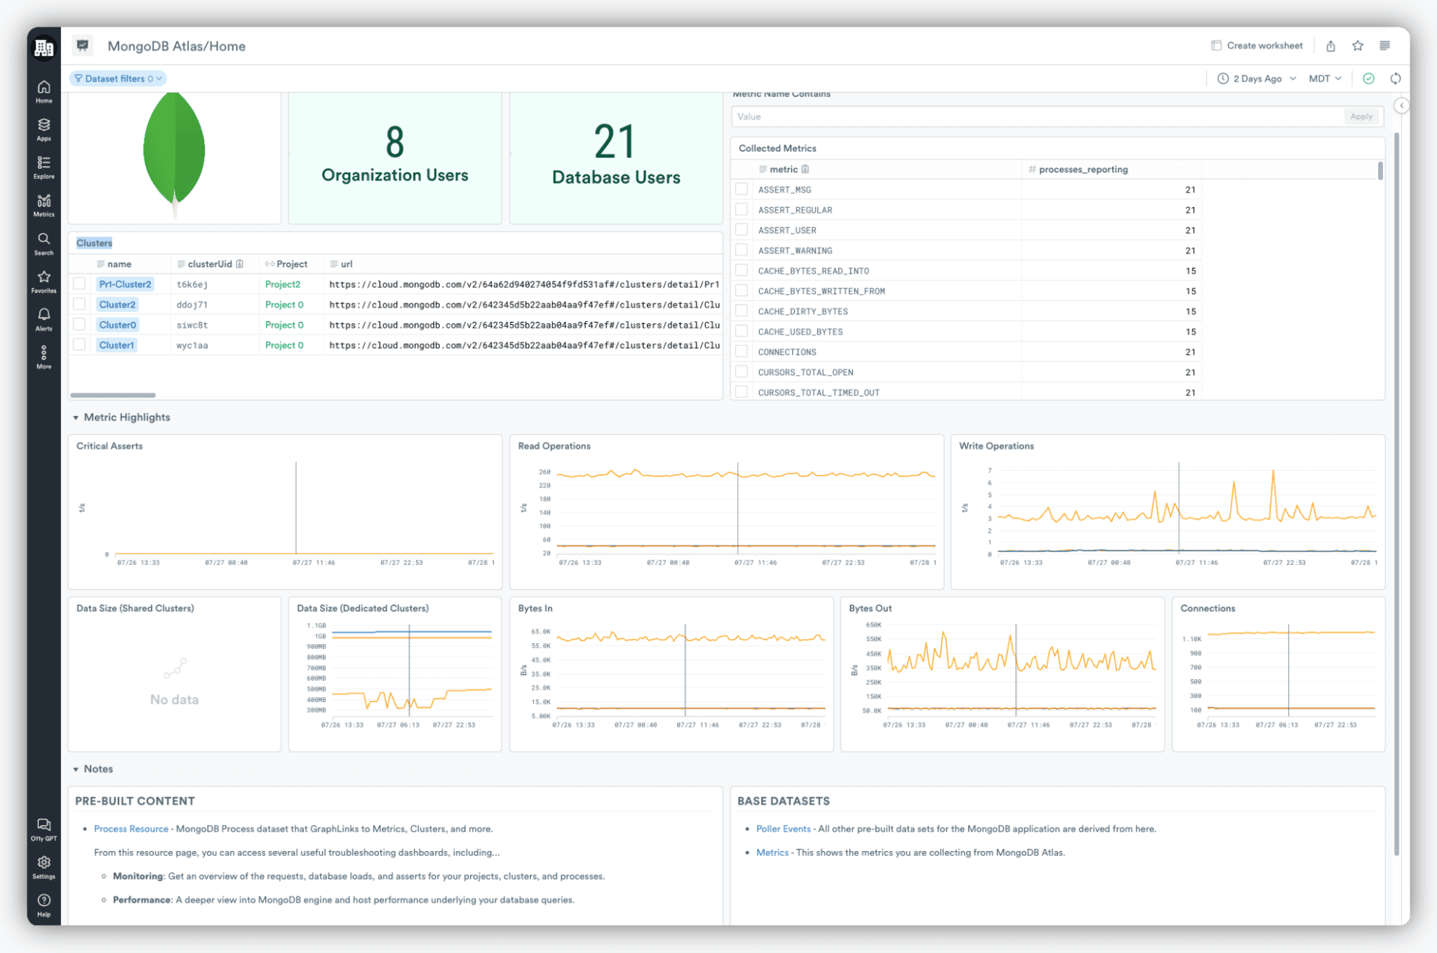Click the refresh dashboard icon
This screenshot has width=1437, height=953.
[1395, 78]
